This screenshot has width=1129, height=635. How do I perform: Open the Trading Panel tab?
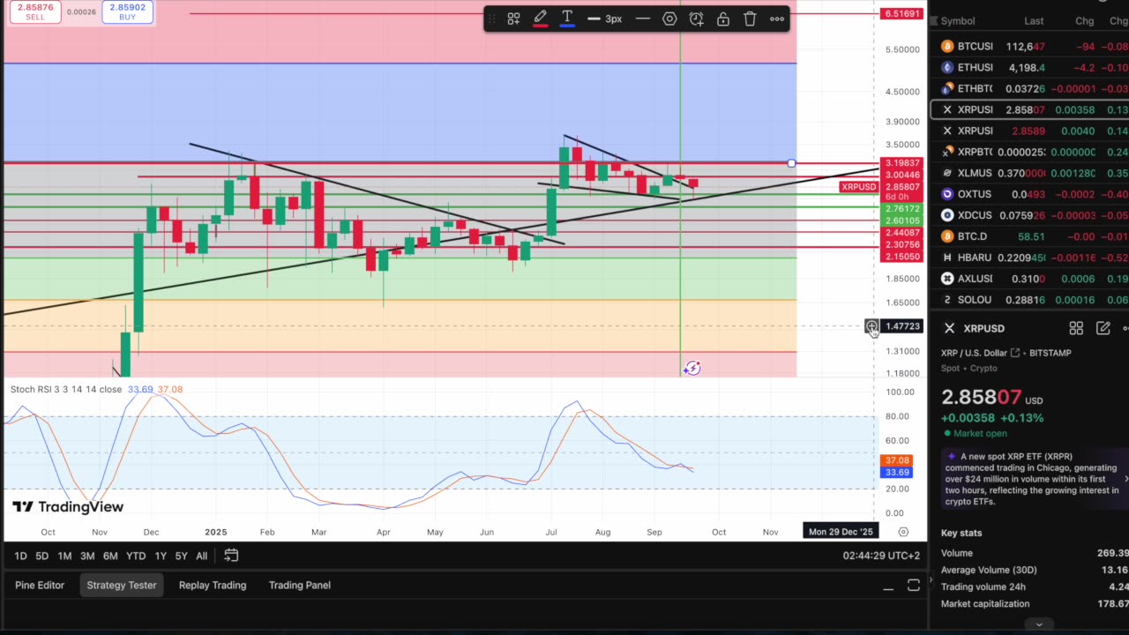(x=300, y=585)
